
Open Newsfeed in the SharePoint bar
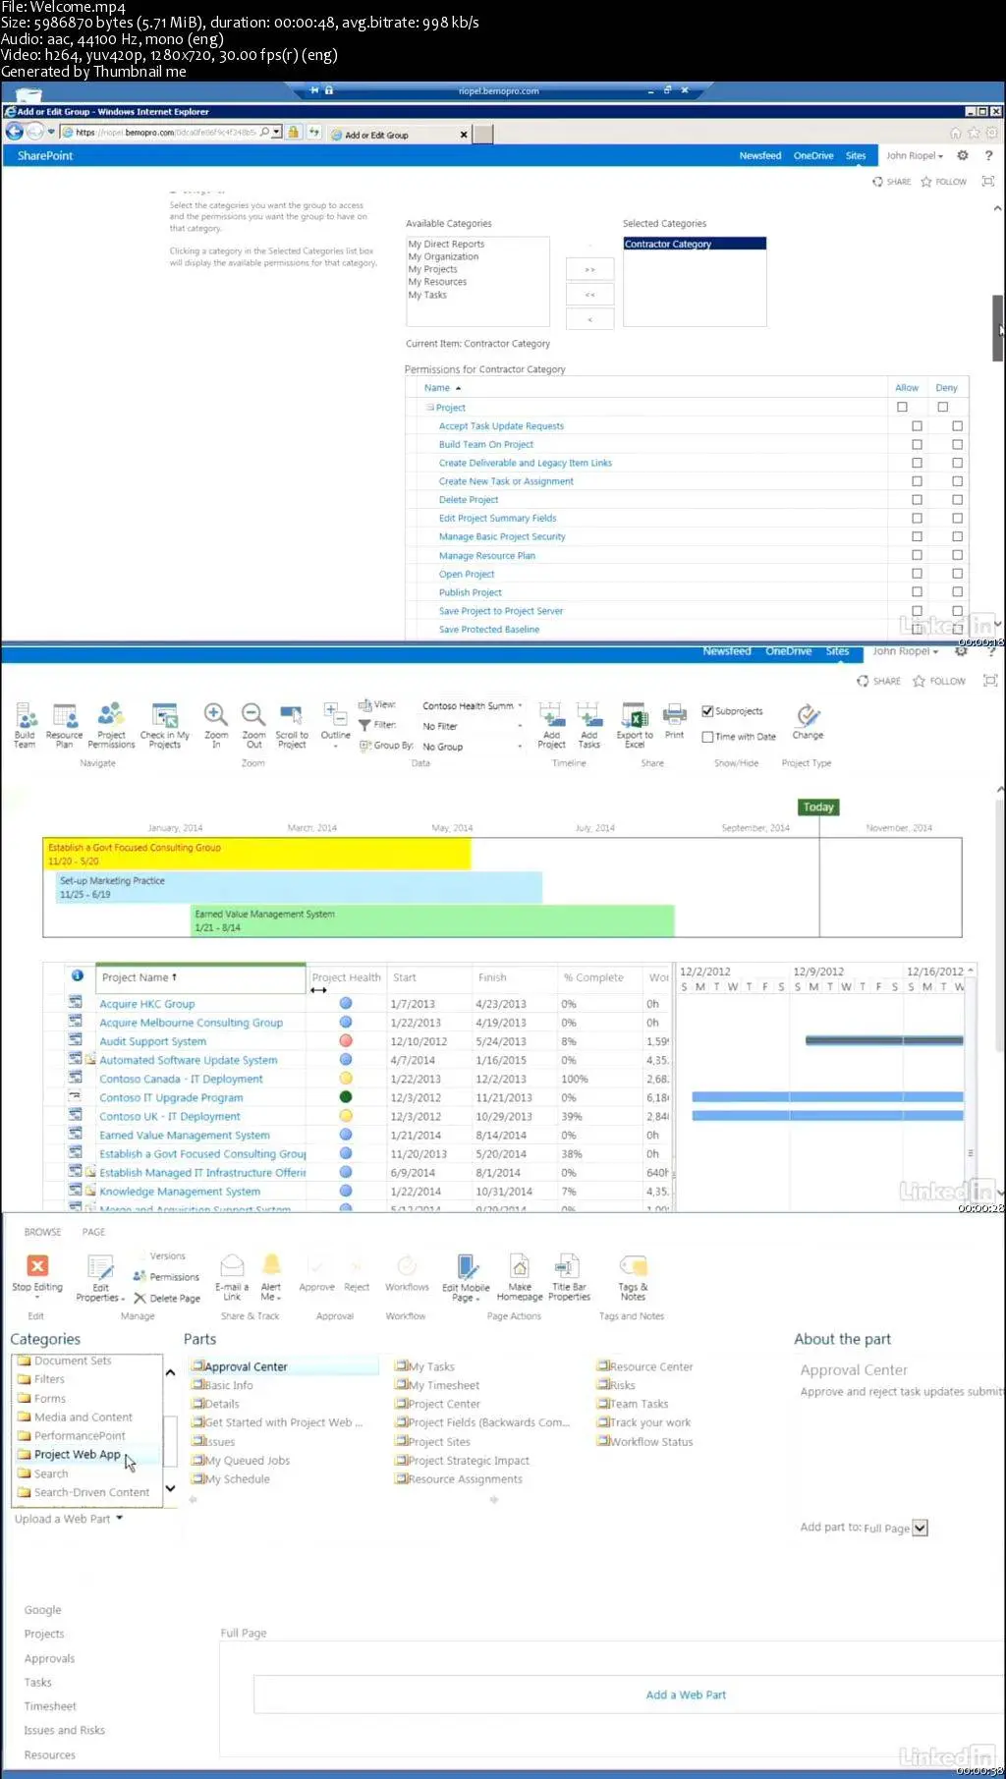pos(760,155)
